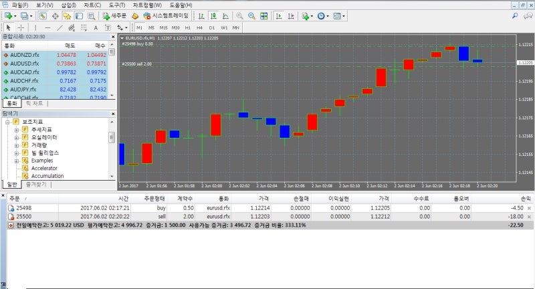Click the market watch scrollbar thumb
Viewport: 535px width, 289px height.
[x=112, y=52]
